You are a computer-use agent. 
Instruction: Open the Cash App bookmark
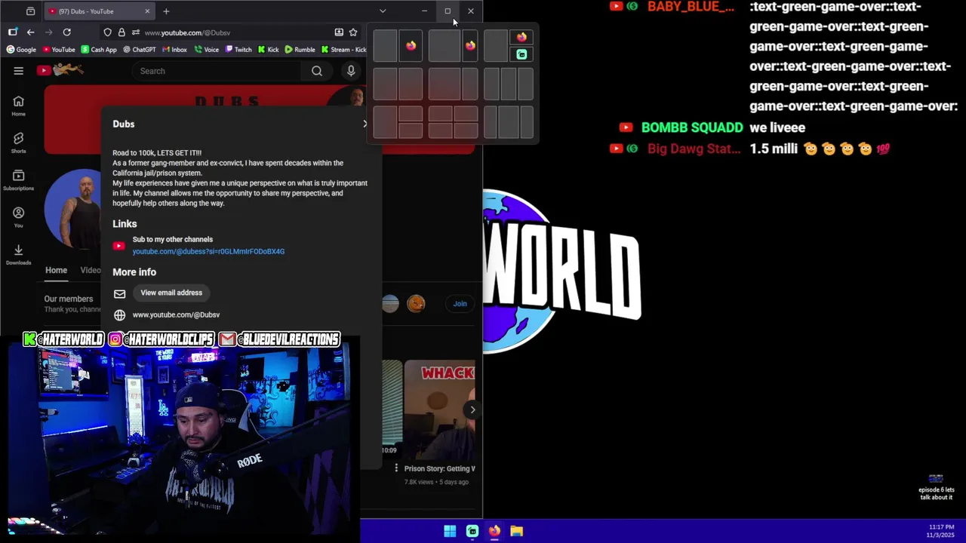(x=99, y=50)
